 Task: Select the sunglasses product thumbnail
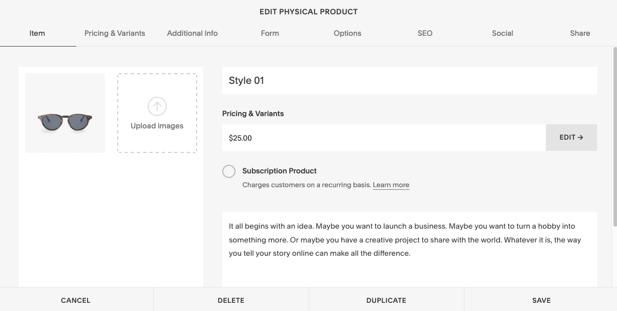(x=65, y=113)
